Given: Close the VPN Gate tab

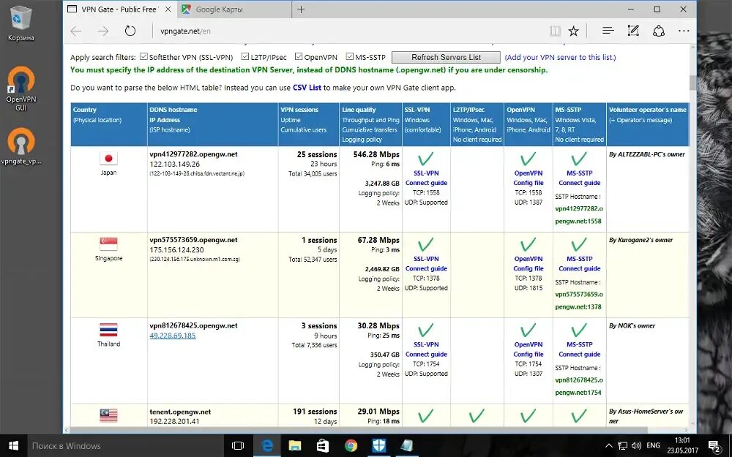Looking at the screenshot, I should [168, 10].
